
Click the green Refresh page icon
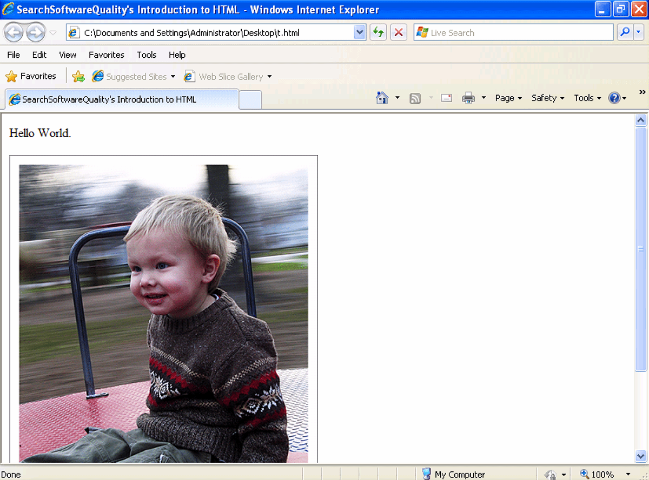(378, 32)
